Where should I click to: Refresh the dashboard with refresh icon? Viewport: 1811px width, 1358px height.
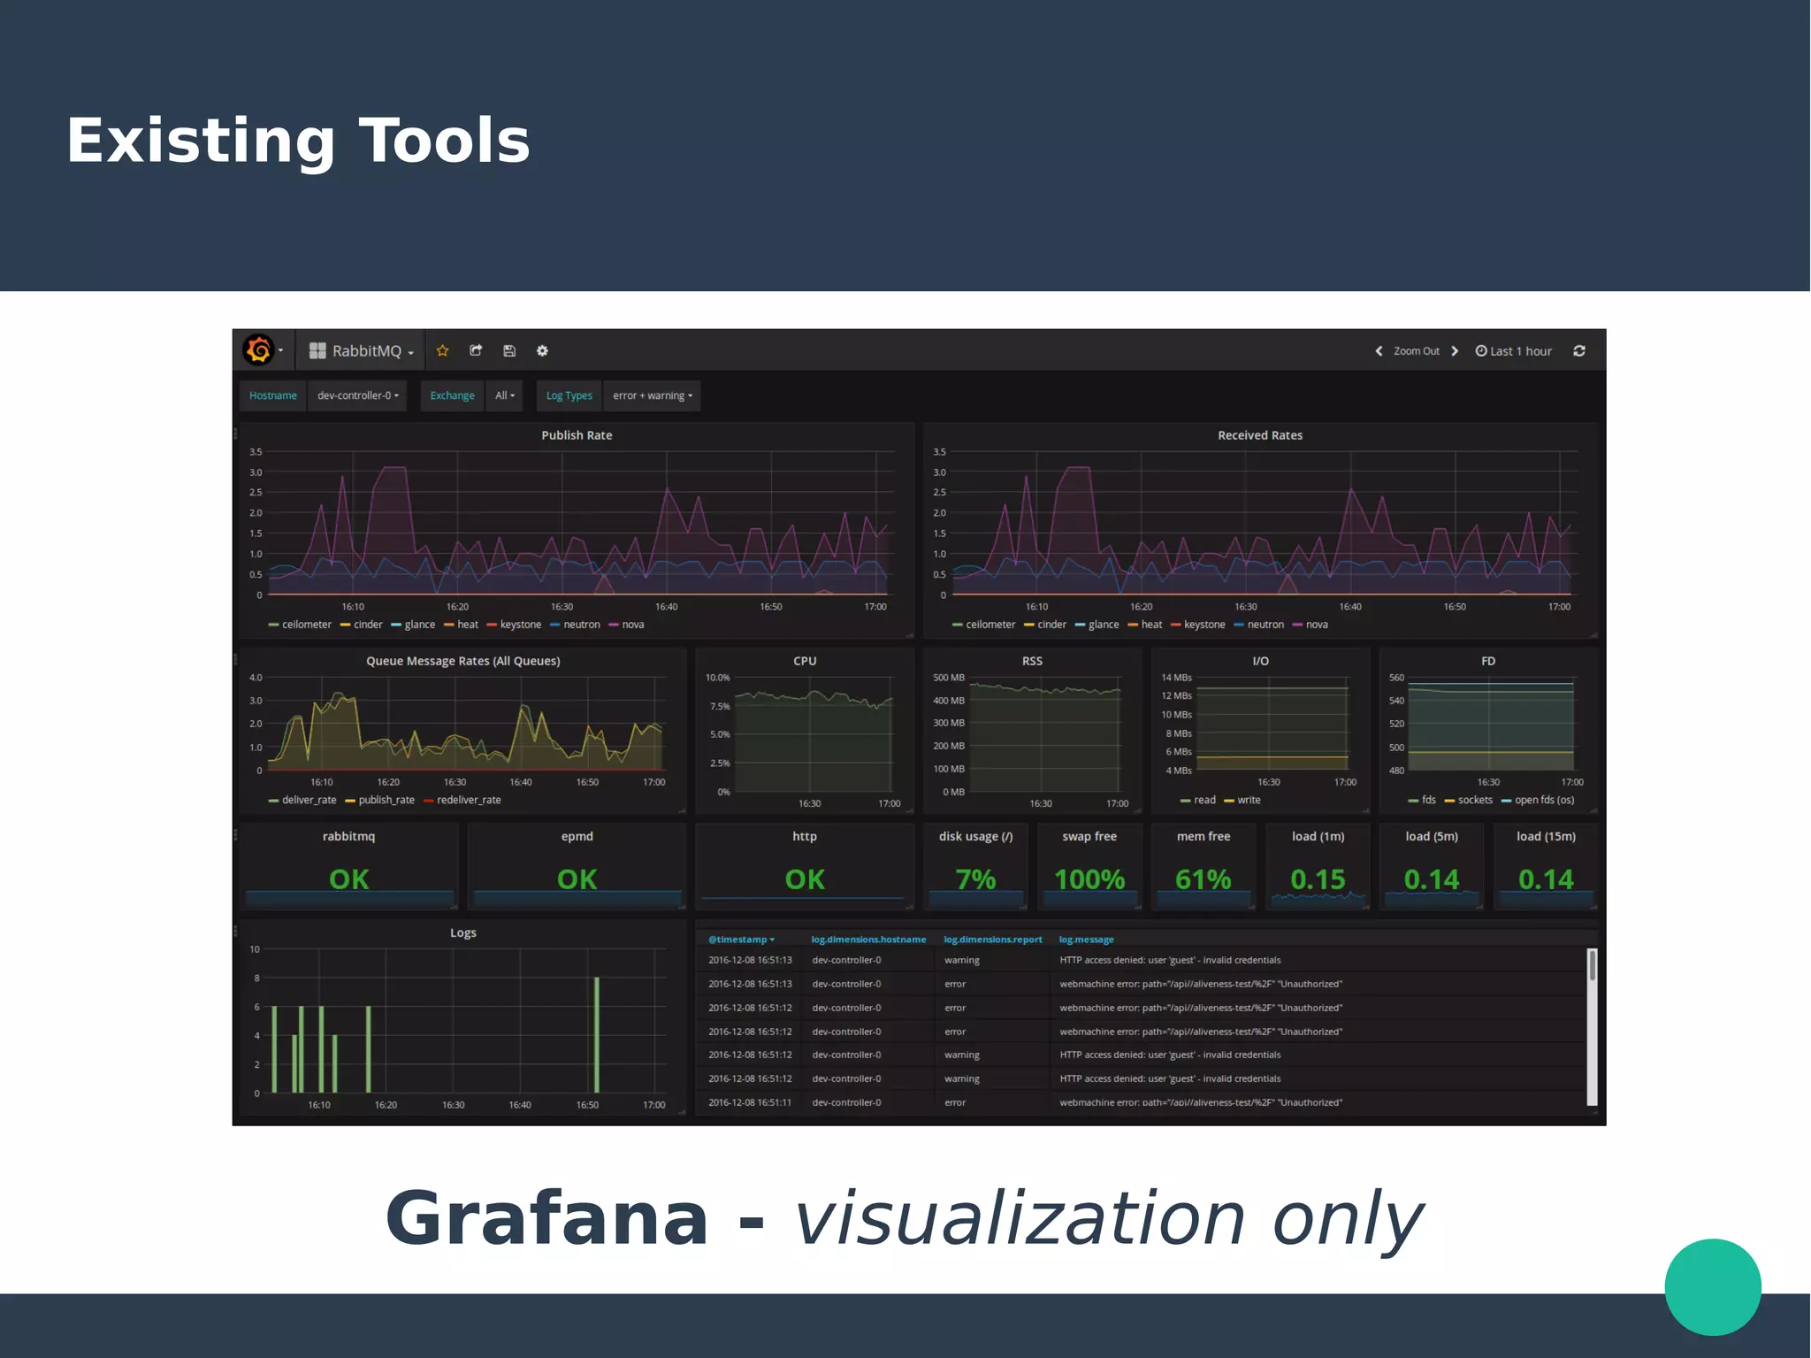pos(1579,351)
